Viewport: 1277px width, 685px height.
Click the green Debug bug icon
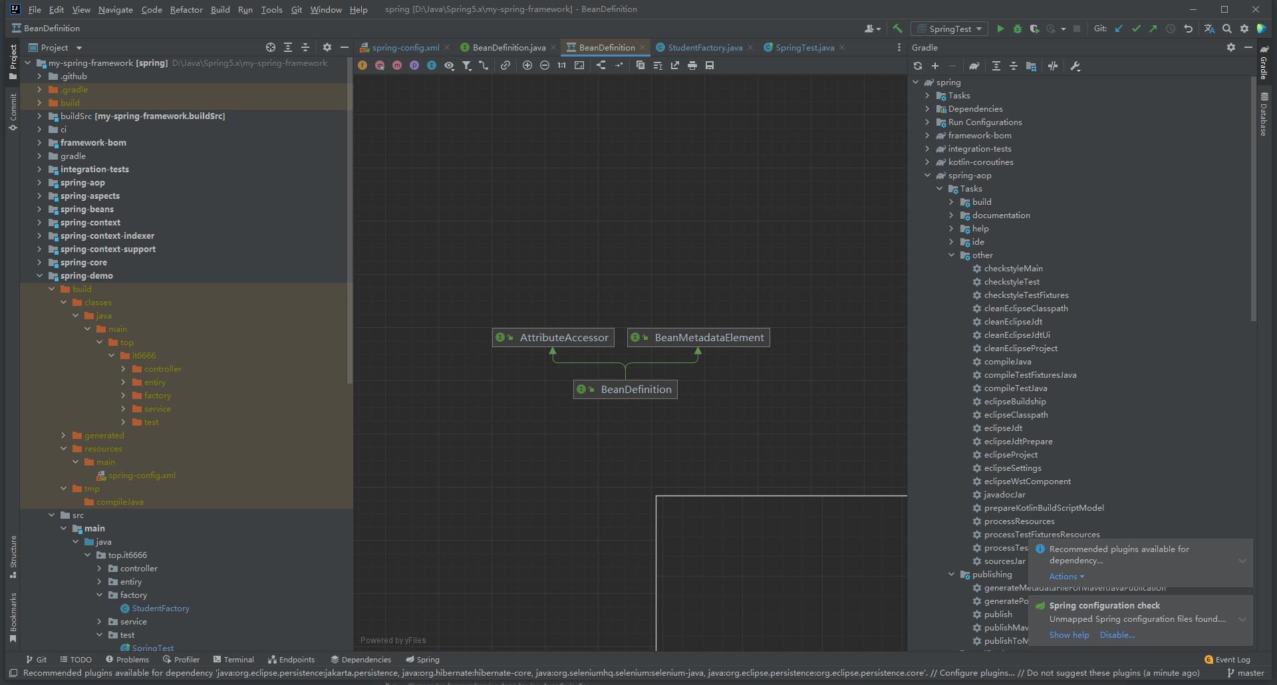click(1017, 29)
